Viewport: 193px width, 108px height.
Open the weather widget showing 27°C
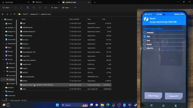click(6, 105)
